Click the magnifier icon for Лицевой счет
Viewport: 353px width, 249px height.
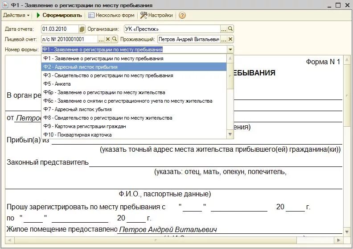(115, 39)
